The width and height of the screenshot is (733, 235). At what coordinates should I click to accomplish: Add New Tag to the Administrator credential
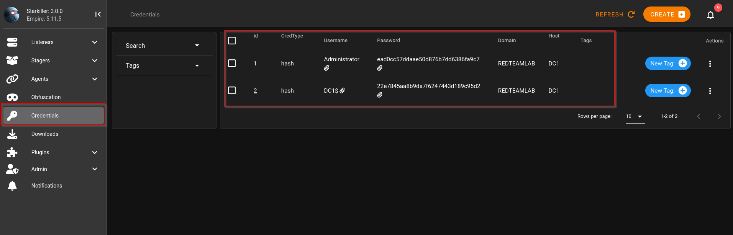(668, 64)
